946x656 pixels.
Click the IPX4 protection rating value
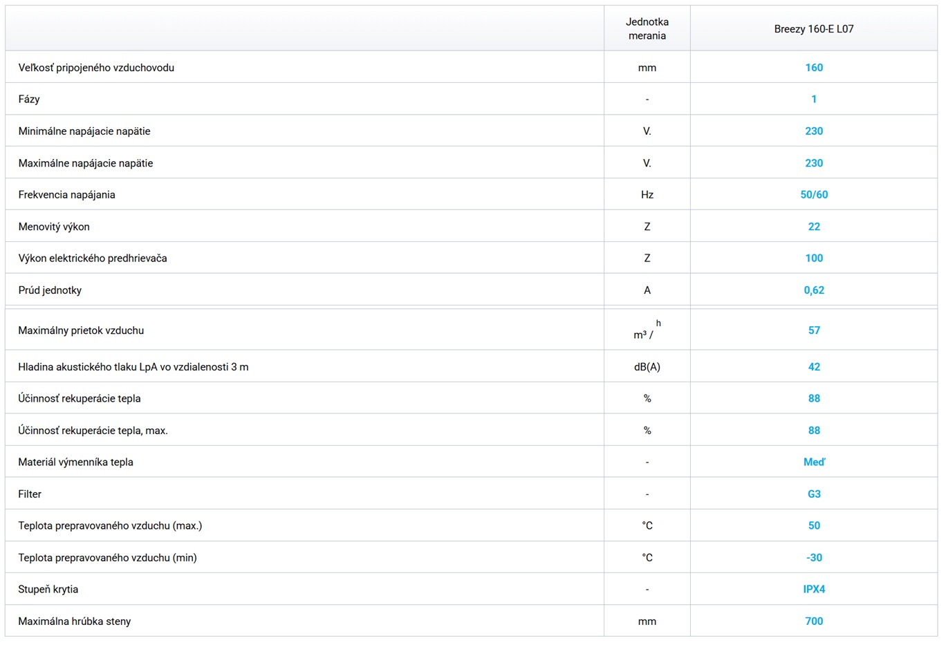coord(813,590)
